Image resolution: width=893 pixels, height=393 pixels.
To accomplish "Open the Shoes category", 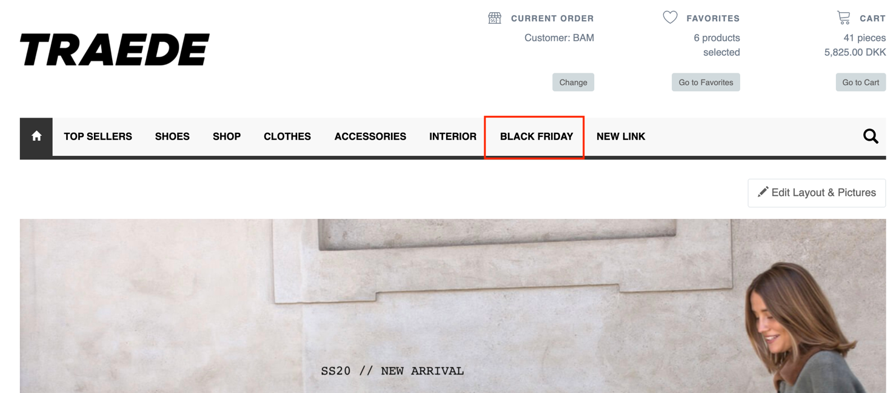I will tap(172, 136).
